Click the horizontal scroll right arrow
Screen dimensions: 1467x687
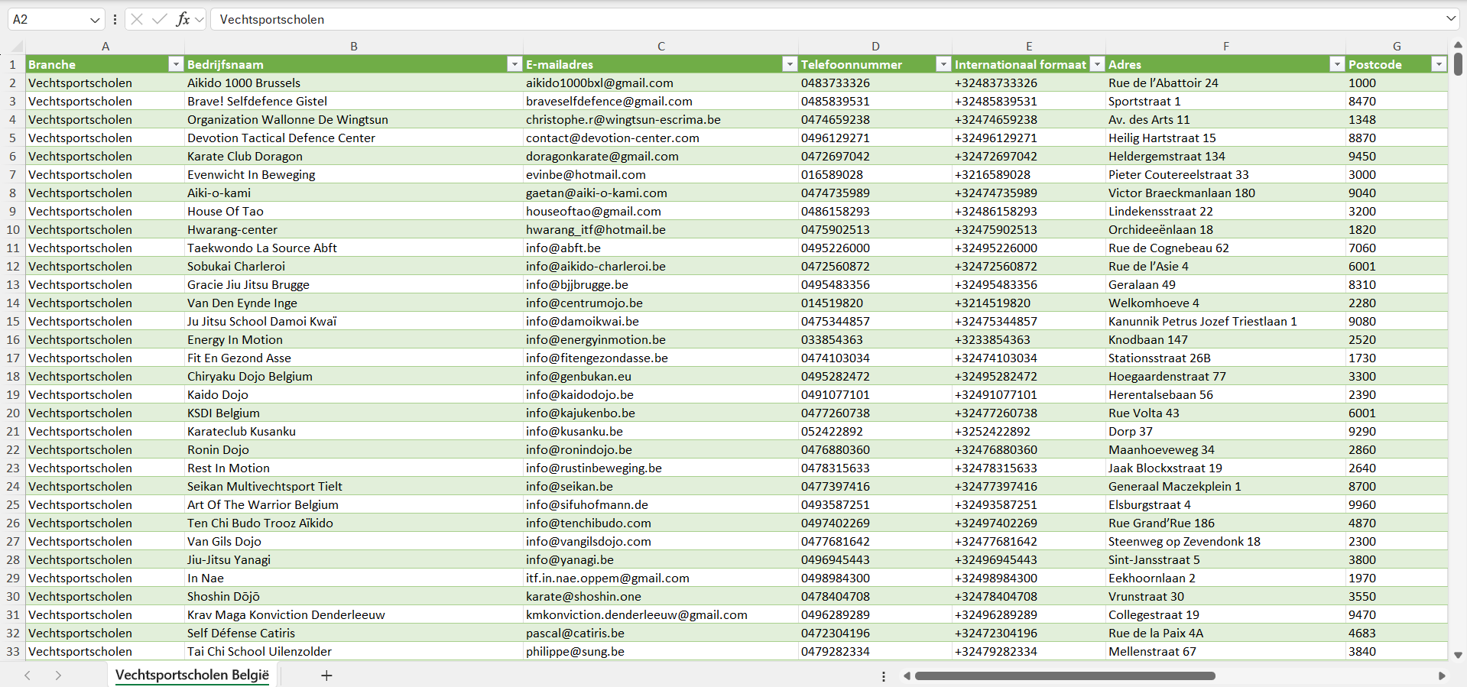(1442, 676)
